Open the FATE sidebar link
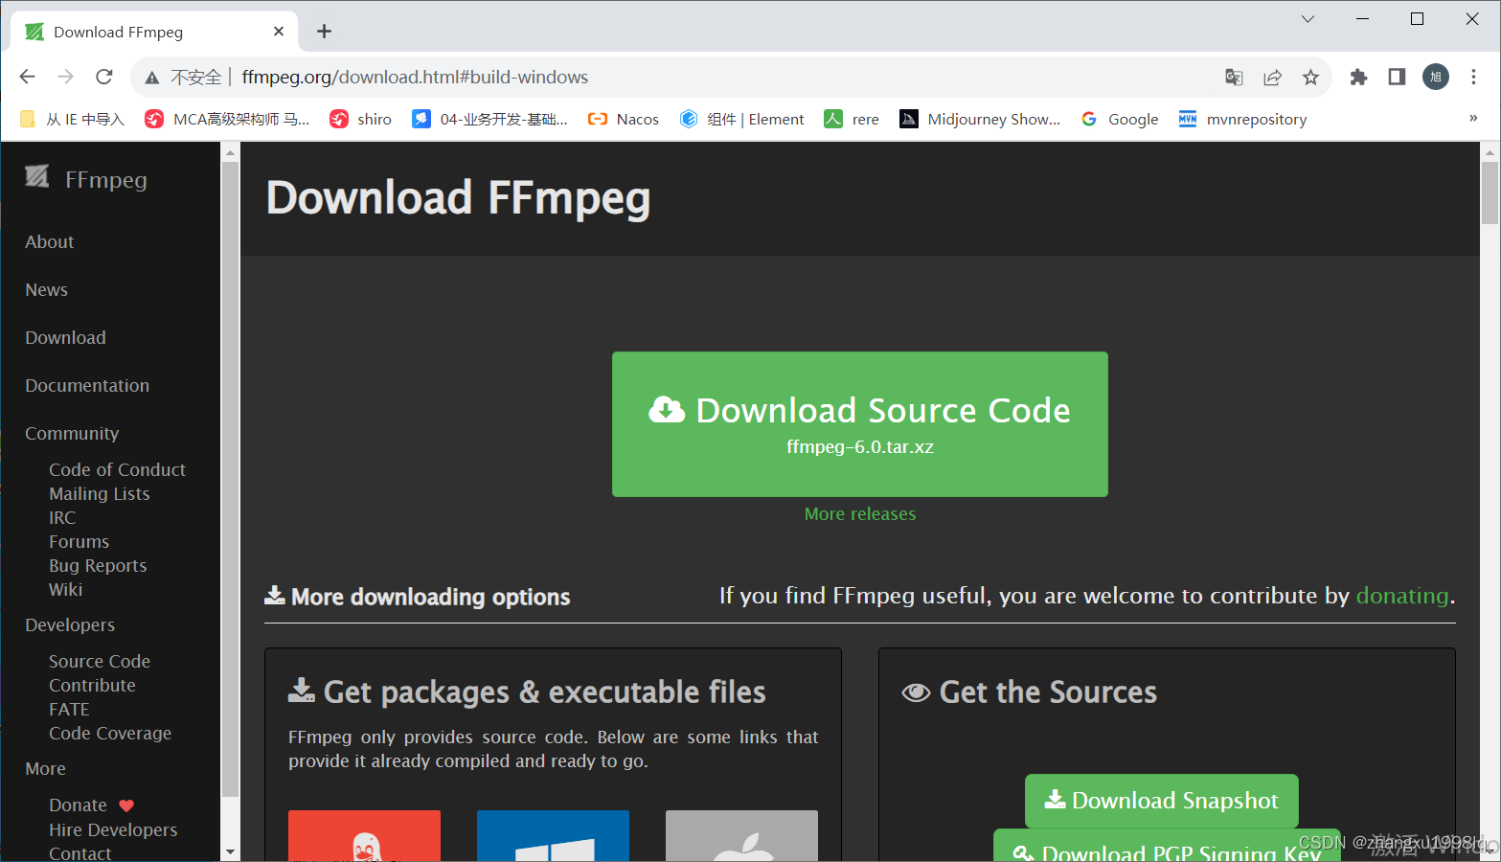The width and height of the screenshot is (1501, 862). pos(69,710)
